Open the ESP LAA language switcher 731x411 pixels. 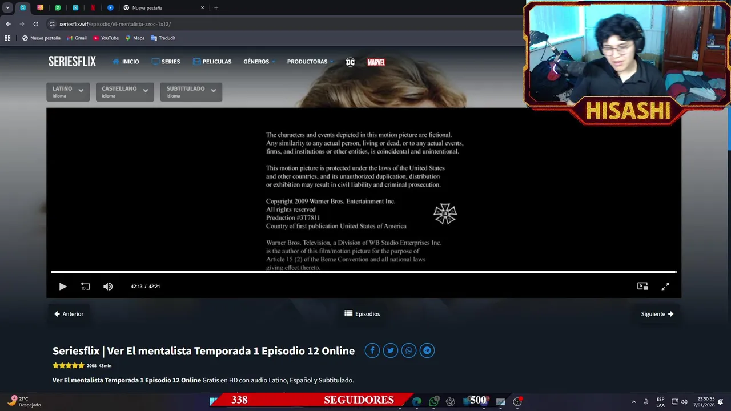pyautogui.click(x=660, y=402)
